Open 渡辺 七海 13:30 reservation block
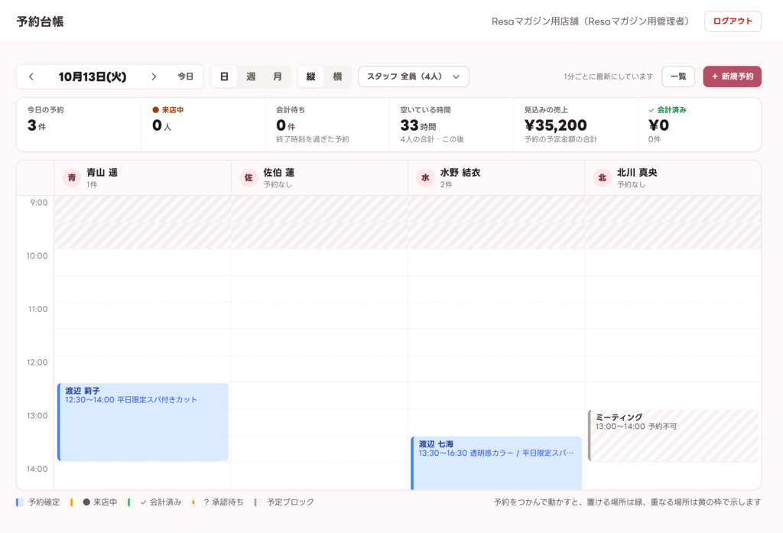The height and width of the screenshot is (533, 783). [x=496, y=463]
